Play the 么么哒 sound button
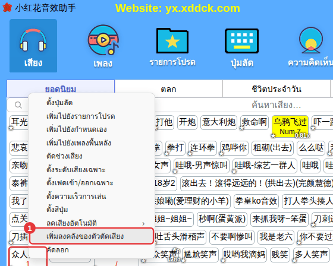Viewport: 333px width, 266px height. pyautogui.click(x=311, y=148)
